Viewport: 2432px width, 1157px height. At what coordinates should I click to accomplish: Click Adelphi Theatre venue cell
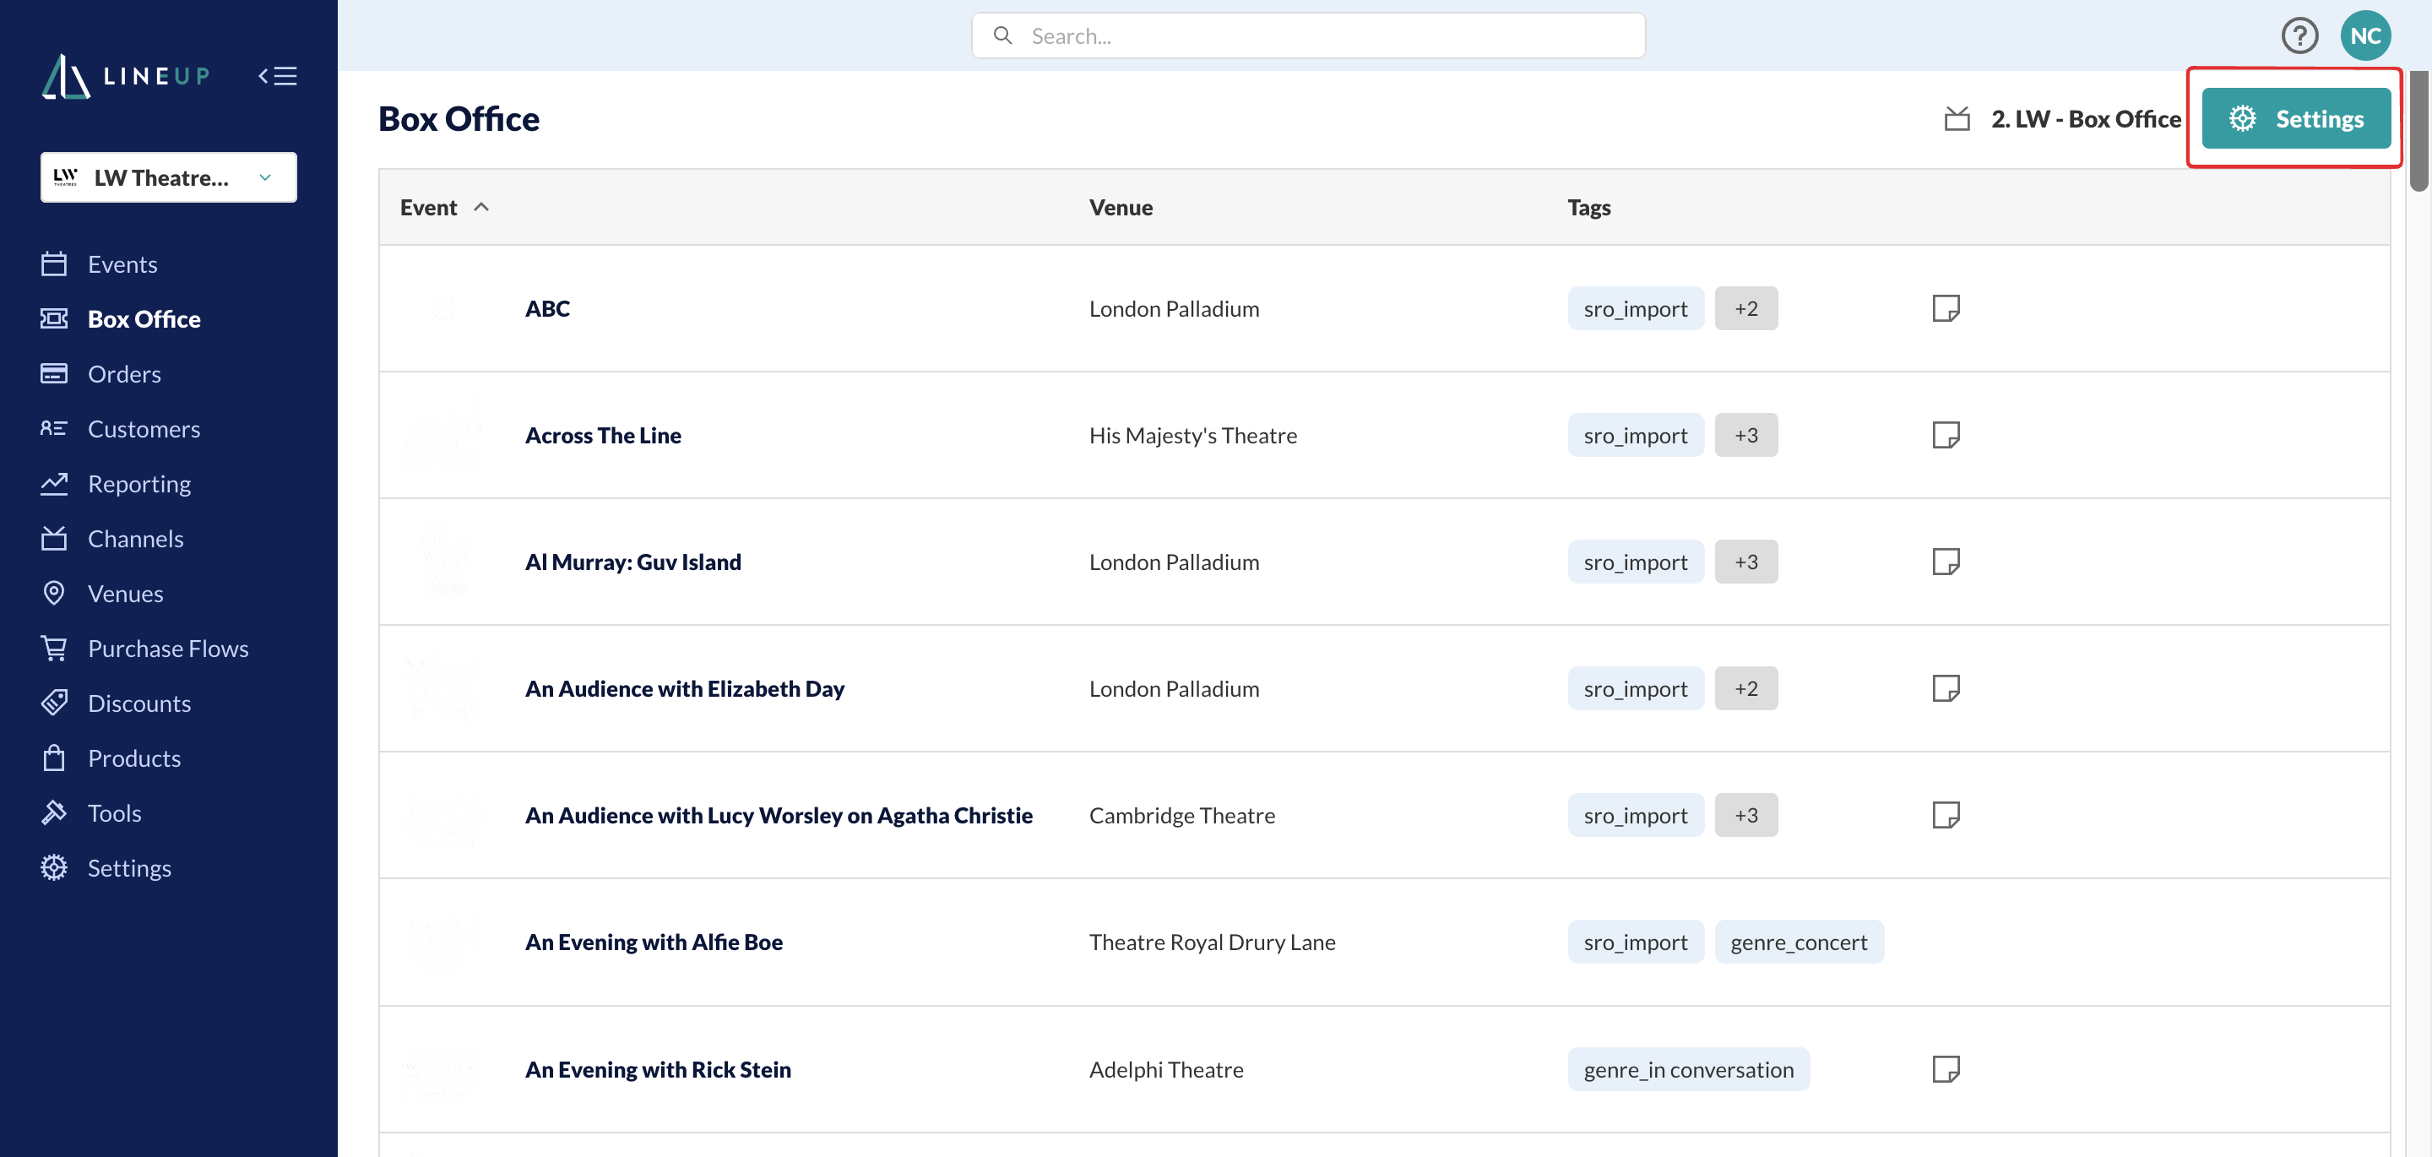1166,1068
